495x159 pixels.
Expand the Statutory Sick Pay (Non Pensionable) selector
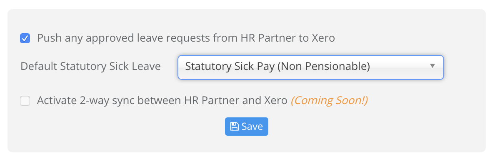(311, 67)
